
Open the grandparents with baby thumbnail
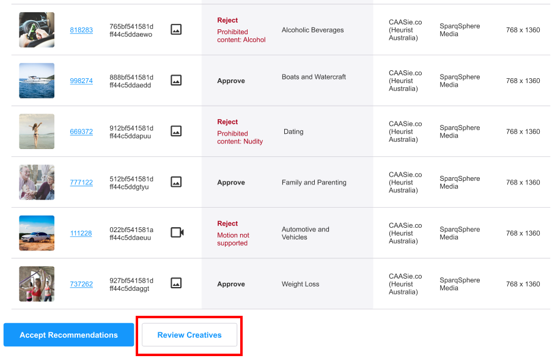pos(37,183)
